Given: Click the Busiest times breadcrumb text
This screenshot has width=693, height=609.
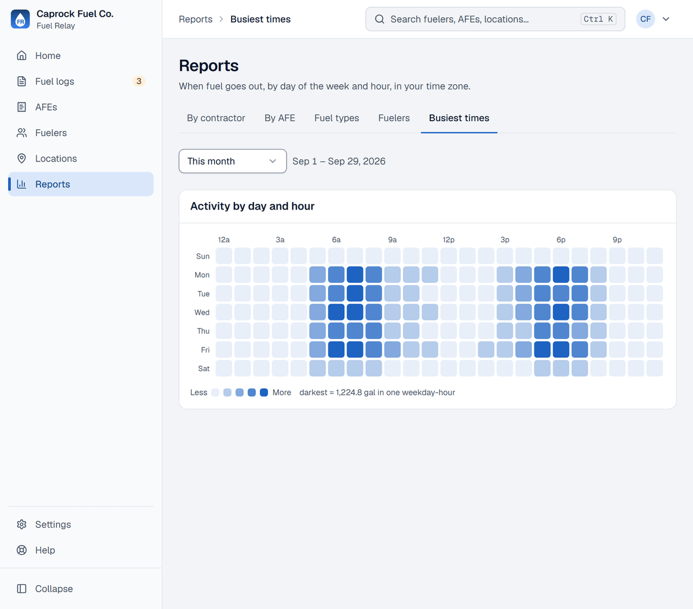Looking at the screenshot, I should [x=260, y=19].
